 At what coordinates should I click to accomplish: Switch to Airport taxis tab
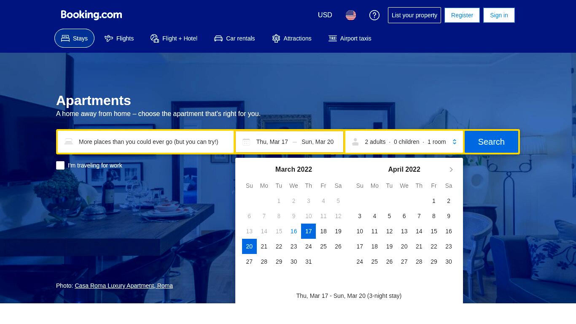click(350, 38)
